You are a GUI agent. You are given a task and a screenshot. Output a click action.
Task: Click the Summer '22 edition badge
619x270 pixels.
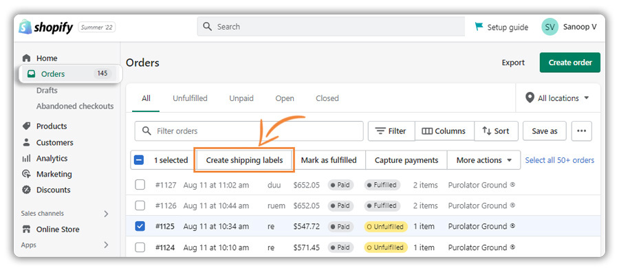coord(97,27)
